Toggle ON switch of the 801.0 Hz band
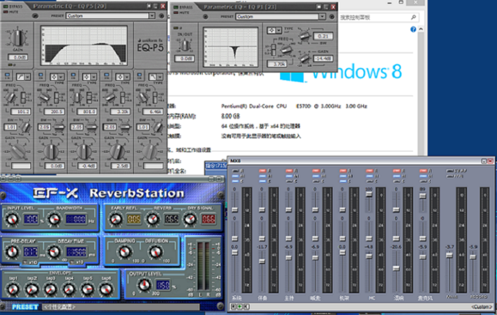This screenshot has height=315, width=497. (x=73, y=75)
